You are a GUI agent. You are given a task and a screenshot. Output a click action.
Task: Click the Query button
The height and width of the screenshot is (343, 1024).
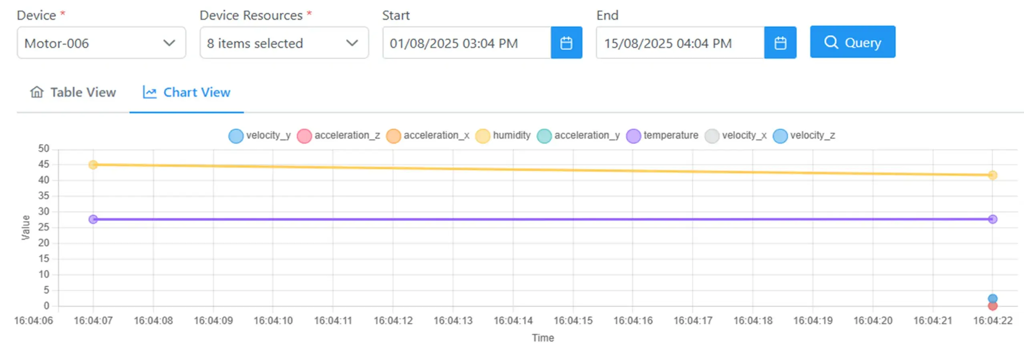852,42
